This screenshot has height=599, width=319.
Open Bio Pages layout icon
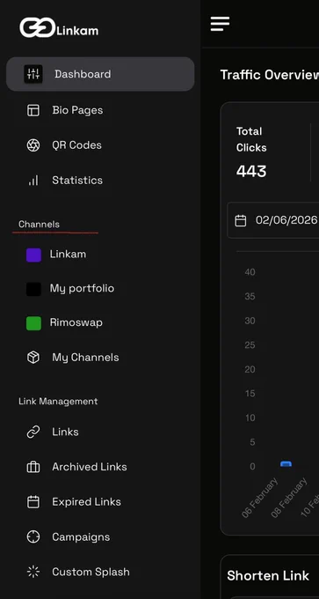click(33, 110)
